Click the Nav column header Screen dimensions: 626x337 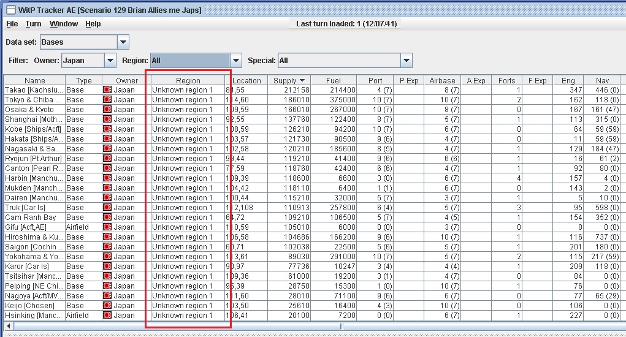[x=602, y=80]
